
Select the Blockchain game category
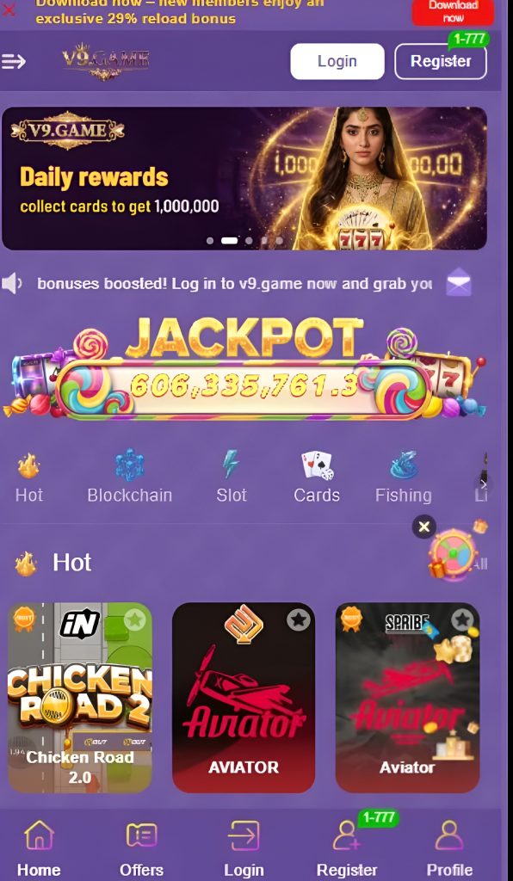(x=130, y=476)
